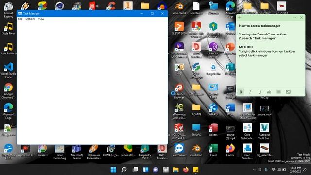Create a new sticky note with plus

[240, 17]
